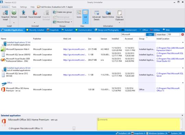Image resolution: width=185 pixels, height=135 pixels.
Task: Click the Microsoft search filter field
Action: [133, 35]
